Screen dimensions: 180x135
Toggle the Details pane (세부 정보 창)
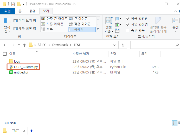click(x=25, y=28)
